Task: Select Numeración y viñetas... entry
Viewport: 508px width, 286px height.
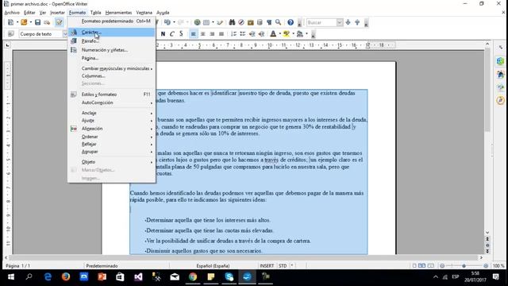Action: click(112, 50)
